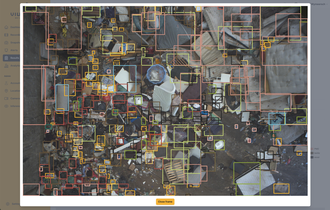The width and height of the screenshot is (330, 210).
Task: Open the Inference eye icon
Action: [x=7, y=106]
